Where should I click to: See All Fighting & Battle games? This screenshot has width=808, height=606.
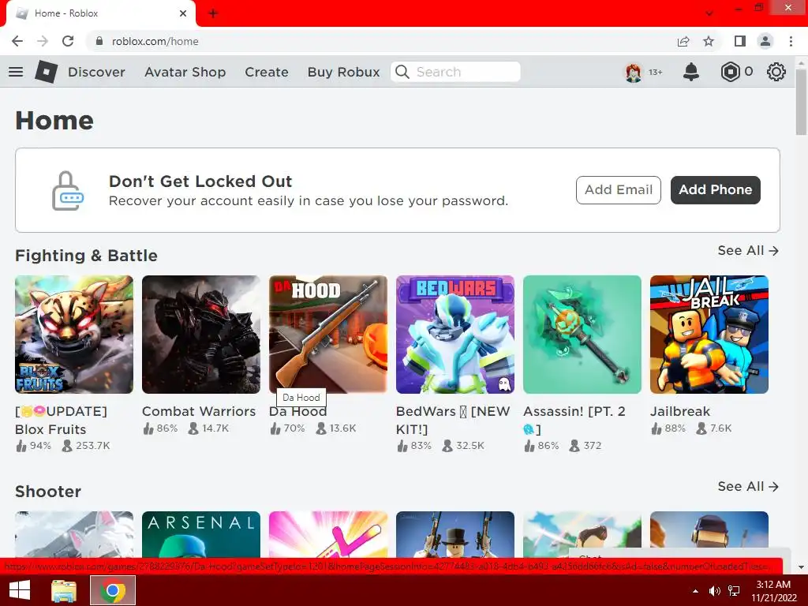pyautogui.click(x=748, y=250)
